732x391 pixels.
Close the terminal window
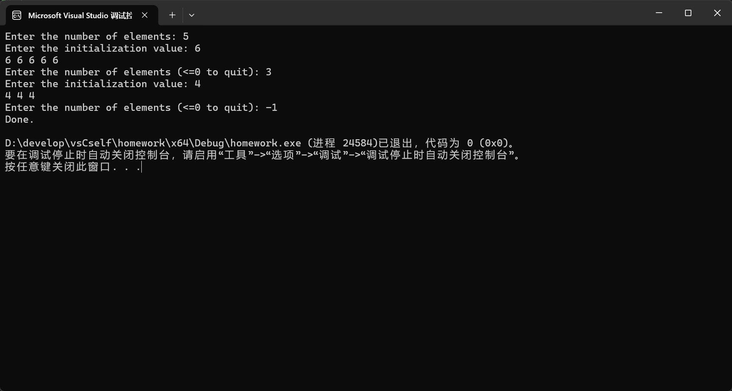717,13
